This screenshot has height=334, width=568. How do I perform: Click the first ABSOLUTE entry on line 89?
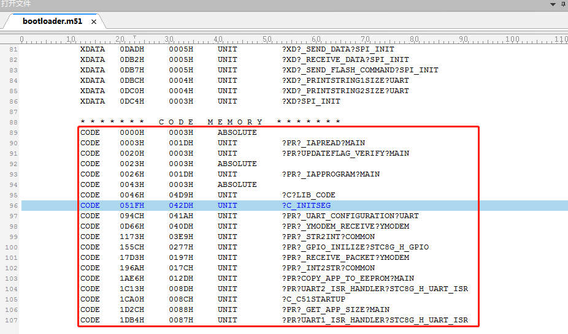(237, 132)
